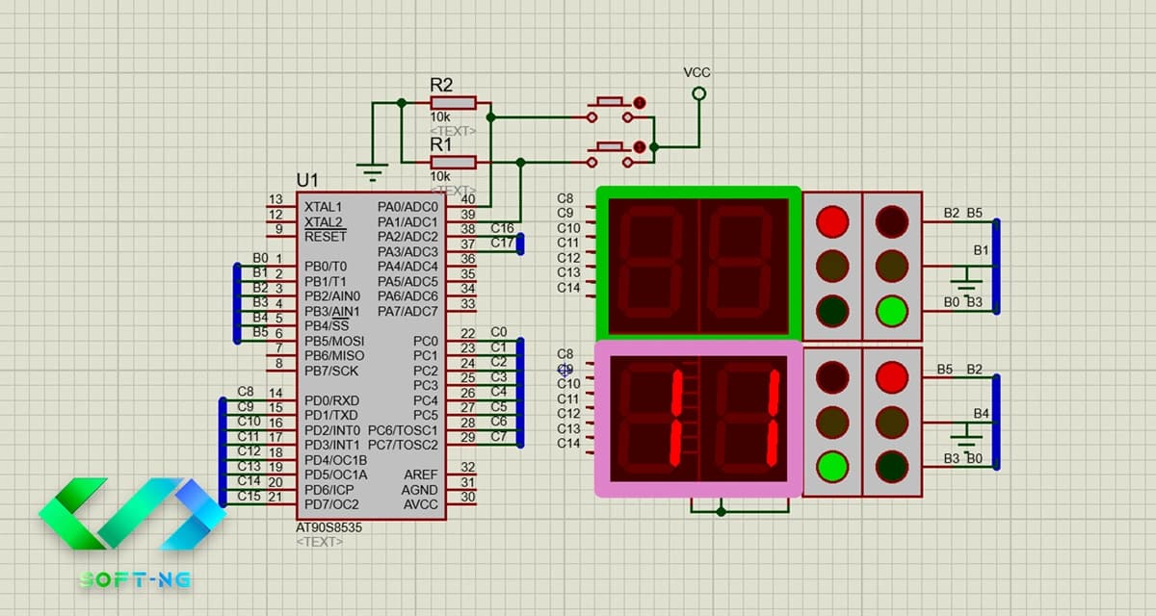Select the ground symbol below the B4 label
Screen dimensions: 1156x616
(966, 436)
